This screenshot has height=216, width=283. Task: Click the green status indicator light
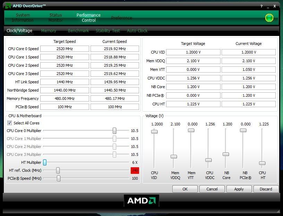[269, 18]
